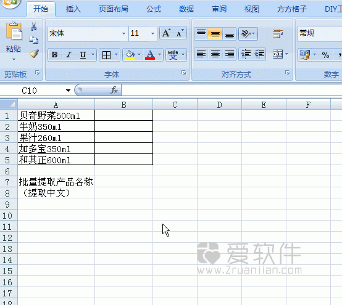Screen dimensions: 342x305
Task: Click the Cut scissors icon
Action: [x=33, y=26]
